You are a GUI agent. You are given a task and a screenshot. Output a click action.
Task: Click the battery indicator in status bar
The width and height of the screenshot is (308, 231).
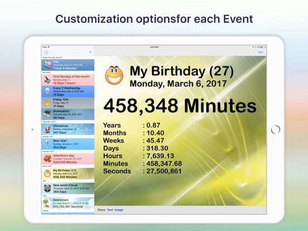263,47
